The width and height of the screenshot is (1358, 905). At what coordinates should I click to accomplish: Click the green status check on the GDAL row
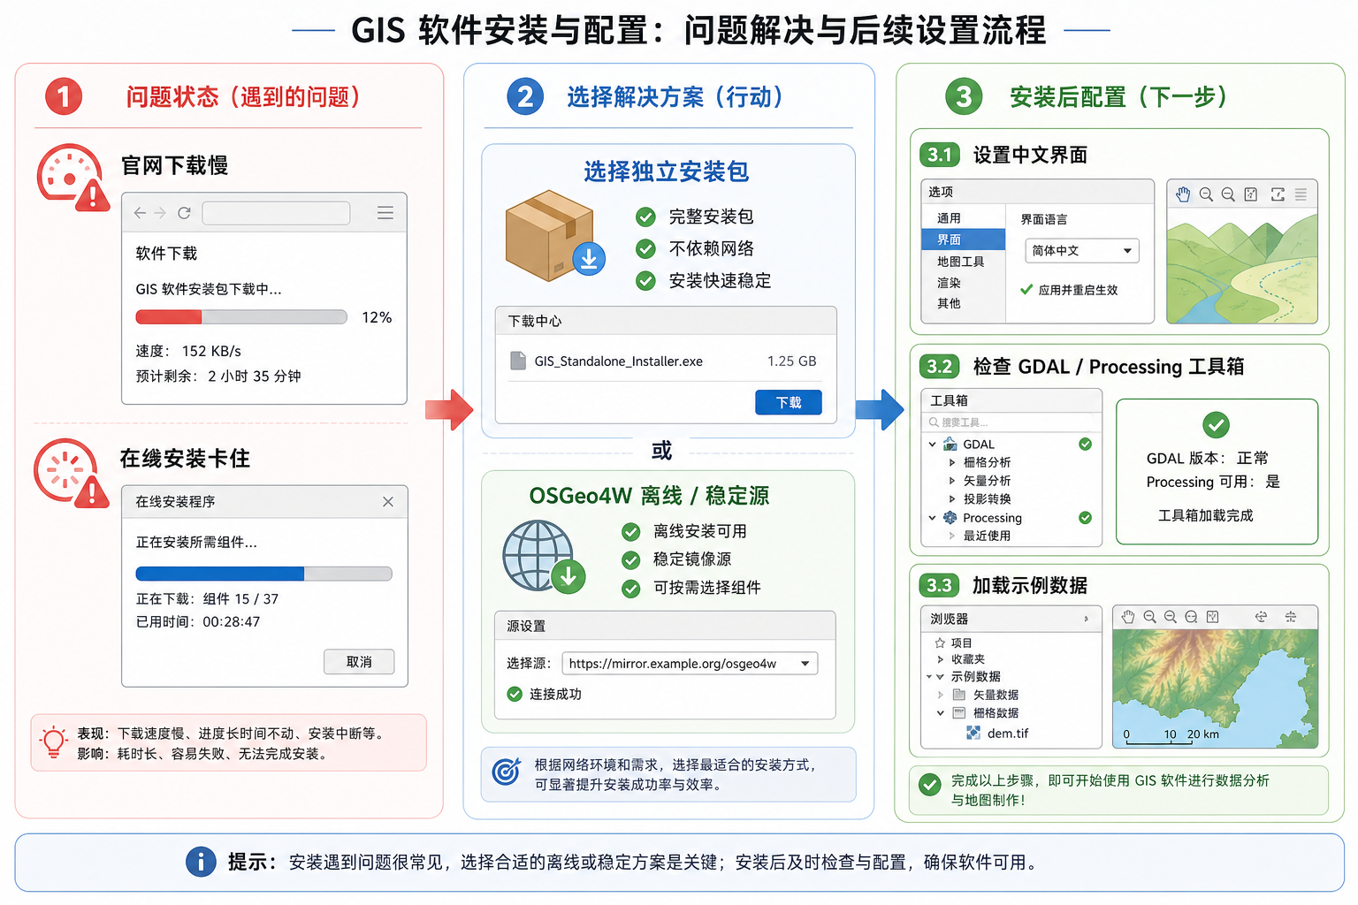pos(1085,445)
